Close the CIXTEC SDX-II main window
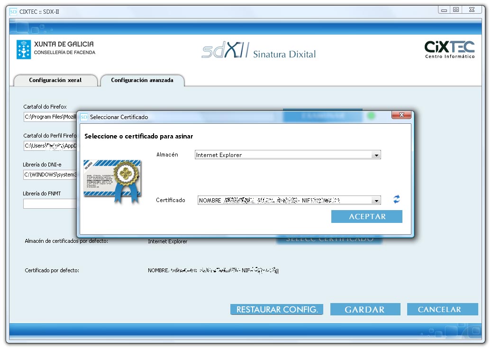This screenshot has height=350, width=492. pos(472,10)
